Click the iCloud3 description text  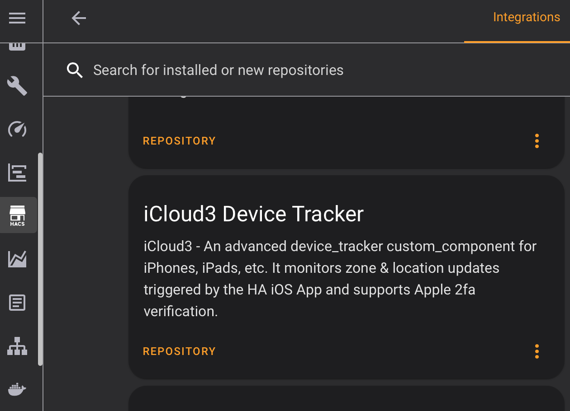click(x=340, y=279)
